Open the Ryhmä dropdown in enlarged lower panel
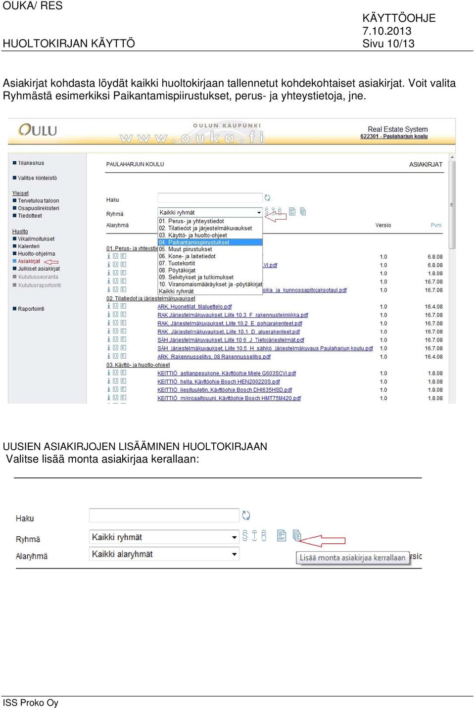 (164, 537)
